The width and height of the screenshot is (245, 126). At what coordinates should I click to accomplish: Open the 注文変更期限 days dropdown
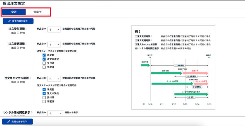coord(54,44)
